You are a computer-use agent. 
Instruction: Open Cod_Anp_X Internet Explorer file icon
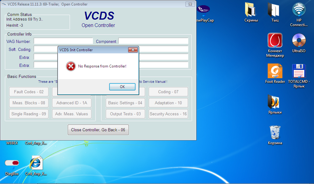coord(36,165)
